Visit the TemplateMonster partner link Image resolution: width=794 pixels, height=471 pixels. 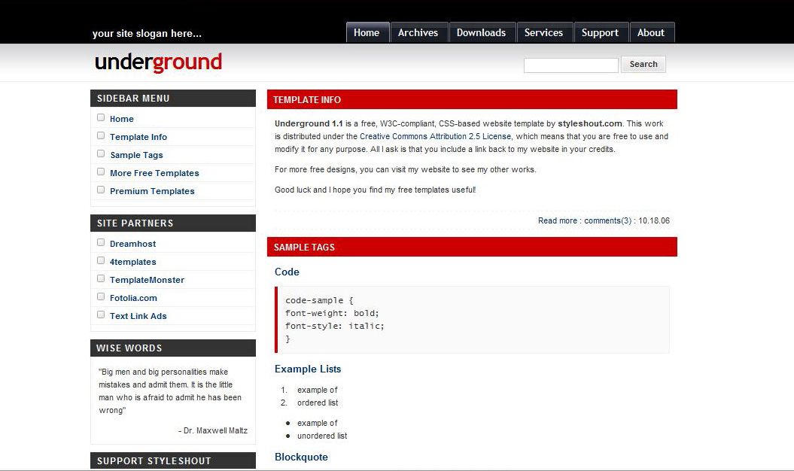(147, 280)
